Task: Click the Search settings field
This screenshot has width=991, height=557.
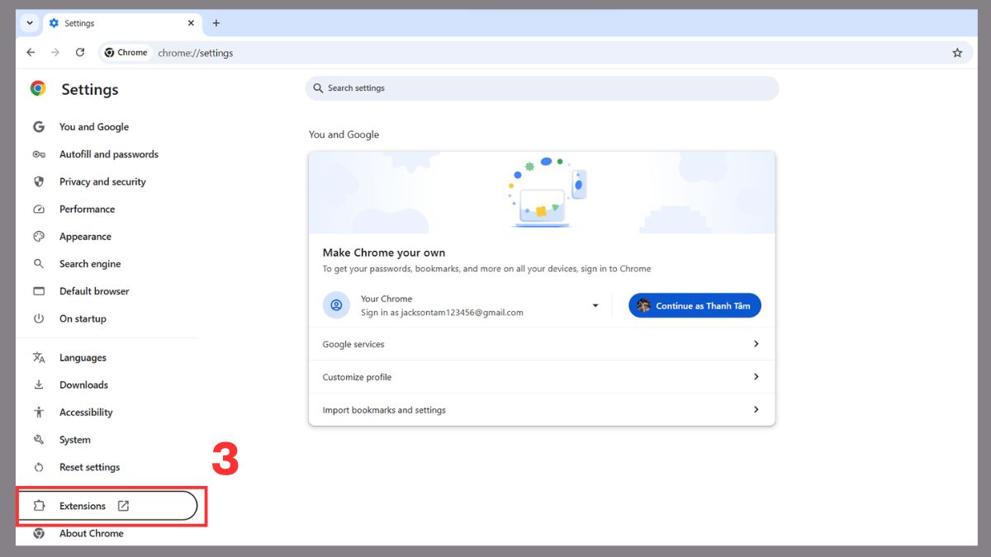Action: (542, 88)
